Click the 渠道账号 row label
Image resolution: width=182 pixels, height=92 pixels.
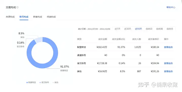tap(81, 55)
